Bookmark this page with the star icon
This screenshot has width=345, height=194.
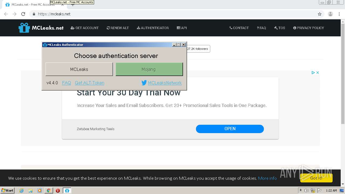tap(320, 14)
